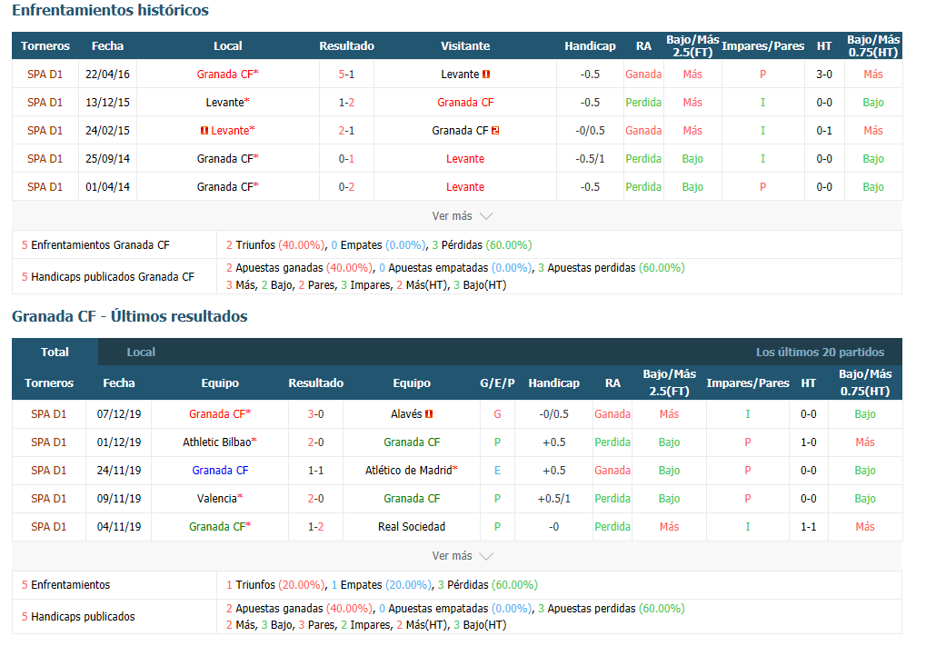This screenshot has width=926, height=646.
Task: Open Atlético de Madrid team link
Action: coord(412,471)
